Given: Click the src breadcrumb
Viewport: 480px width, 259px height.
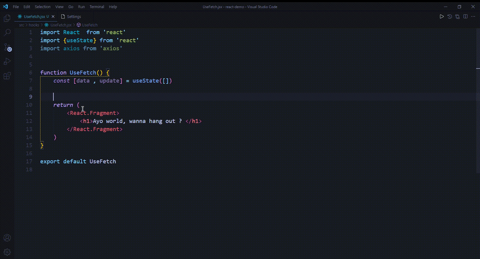Looking at the screenshot, I should 21,25.
